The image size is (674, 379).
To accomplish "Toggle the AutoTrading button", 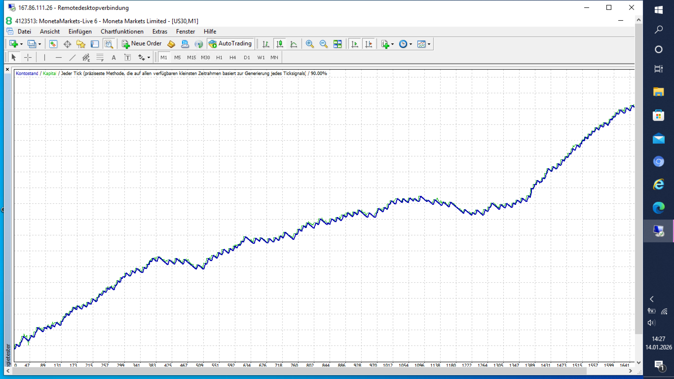I will (x=230, y=44).
